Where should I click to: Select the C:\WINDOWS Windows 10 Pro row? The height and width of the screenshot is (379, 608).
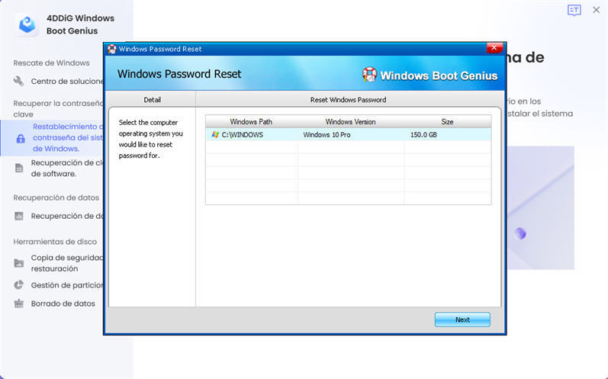point(348,134)
